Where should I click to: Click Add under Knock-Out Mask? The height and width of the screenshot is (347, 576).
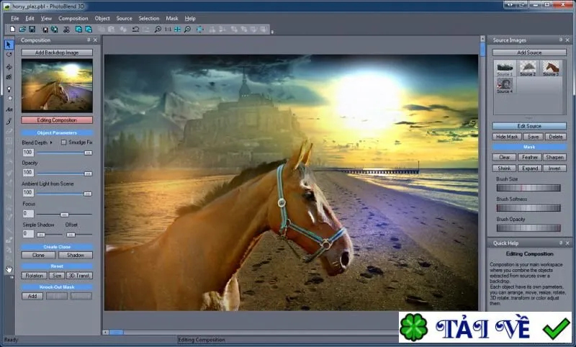coord(32,296)
